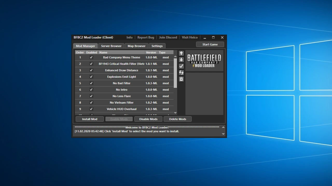Disable the No Lens Flare checkbox
Screen dimensions: 332x186
pos(91,96)
